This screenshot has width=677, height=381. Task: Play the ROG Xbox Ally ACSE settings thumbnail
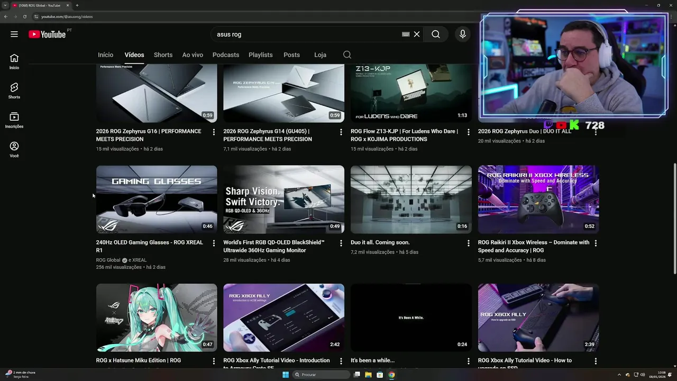(283, 317)
